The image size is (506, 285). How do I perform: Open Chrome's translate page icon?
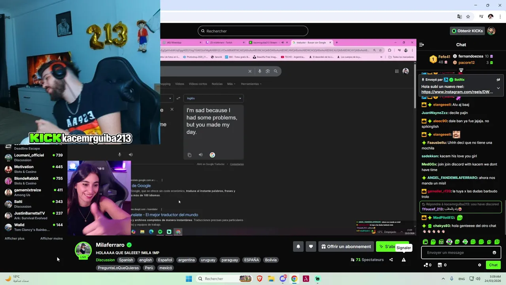(x=459, y=17)
